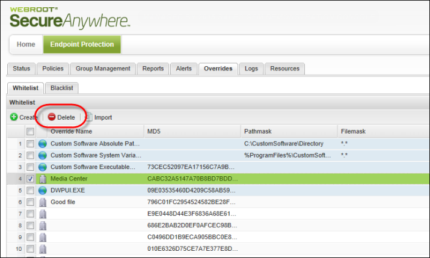Sort by Pathmask column header
The height and width of the screenshot is (258, 430).
[x=289, y=131]
